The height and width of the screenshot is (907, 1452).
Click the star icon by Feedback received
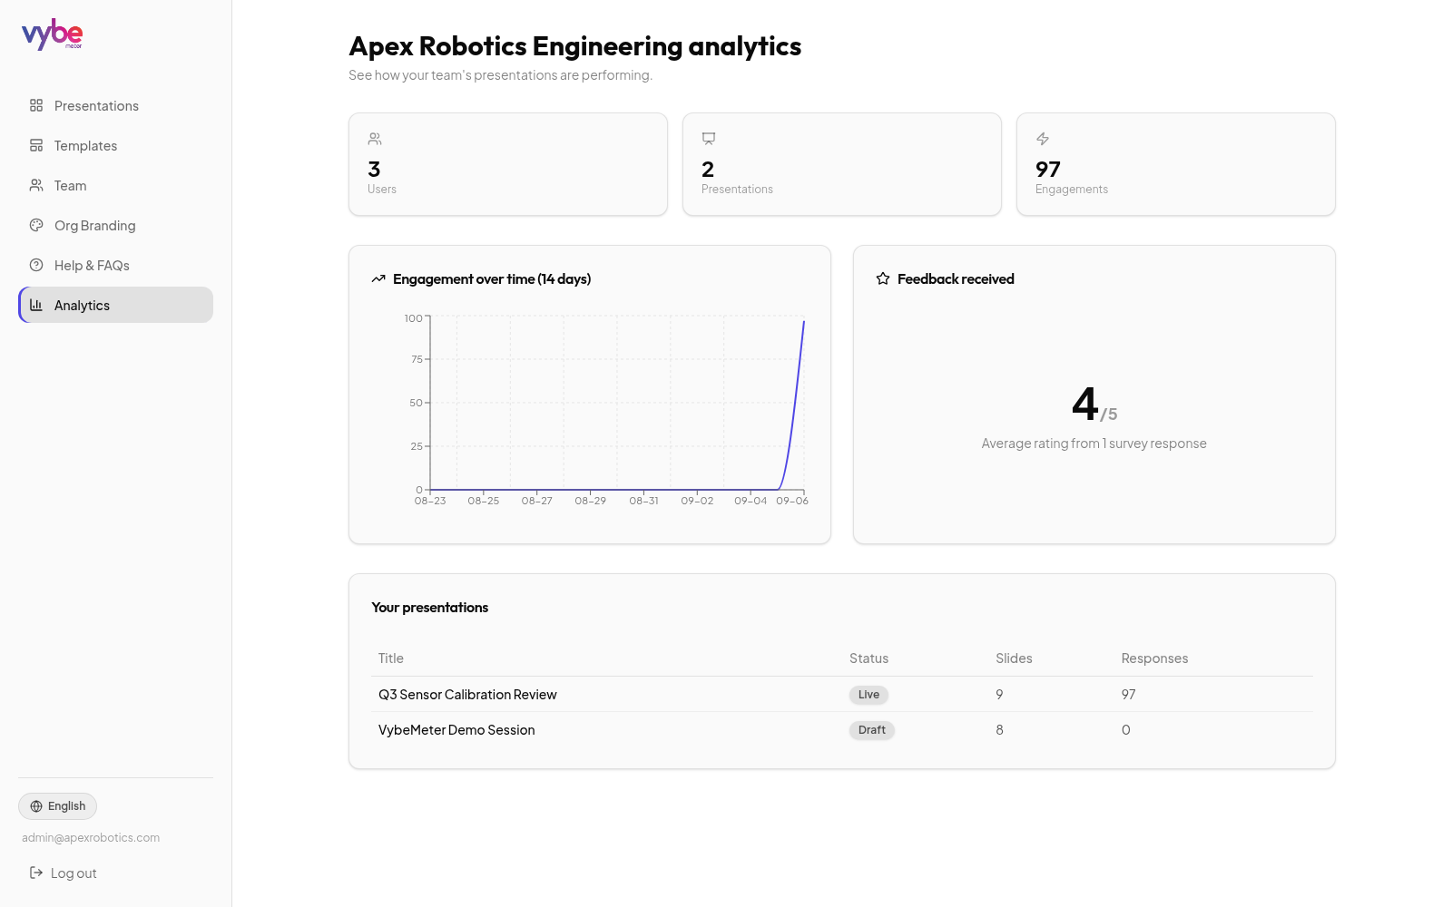(x=883, y=279)
